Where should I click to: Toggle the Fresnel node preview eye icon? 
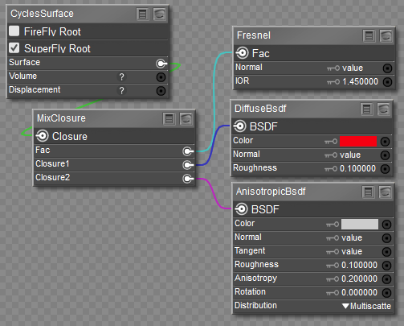(386, 36)
